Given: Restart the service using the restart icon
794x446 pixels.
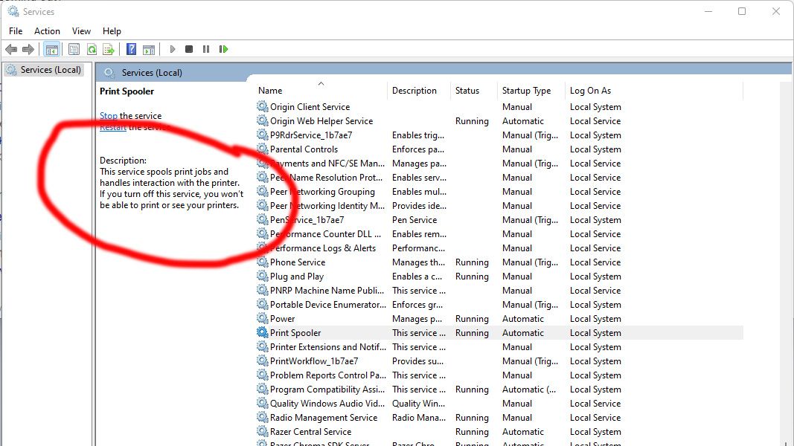Looking at the screenshot, I should 224,49.
